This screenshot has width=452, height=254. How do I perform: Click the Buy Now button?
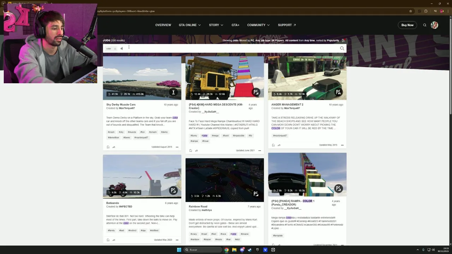click(407, 25)
